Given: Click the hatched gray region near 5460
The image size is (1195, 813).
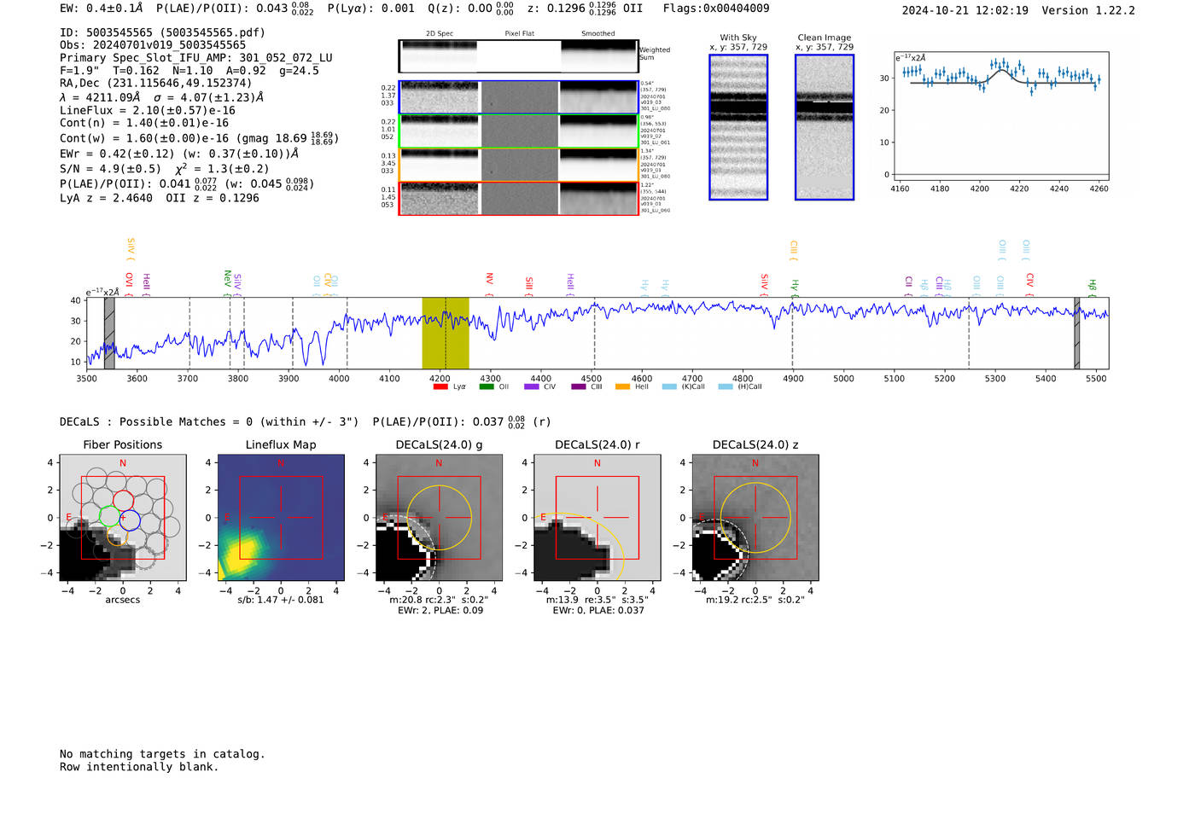Looking at the screenshot, I should [1077, 333].
